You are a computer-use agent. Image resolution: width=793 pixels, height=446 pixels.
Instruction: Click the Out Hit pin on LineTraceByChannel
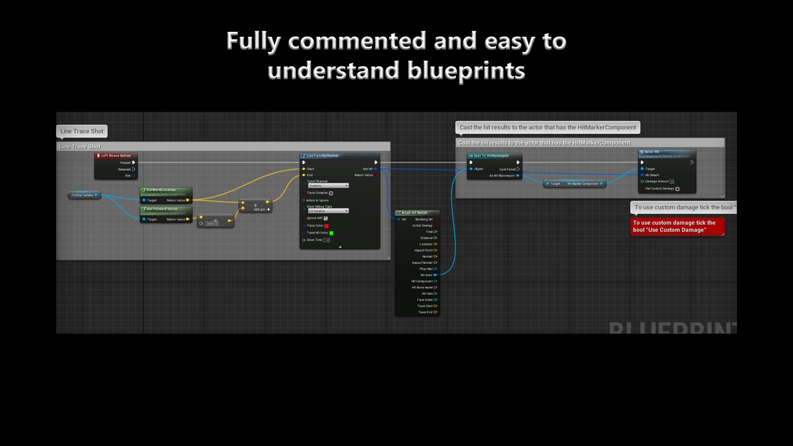click(376, 169)
